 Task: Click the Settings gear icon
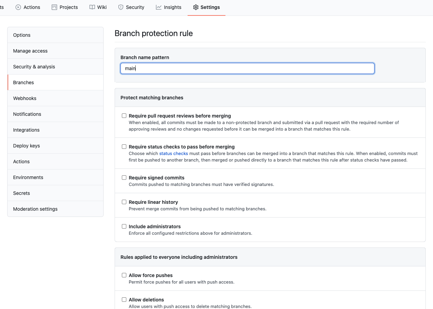[x=196, y=7]
